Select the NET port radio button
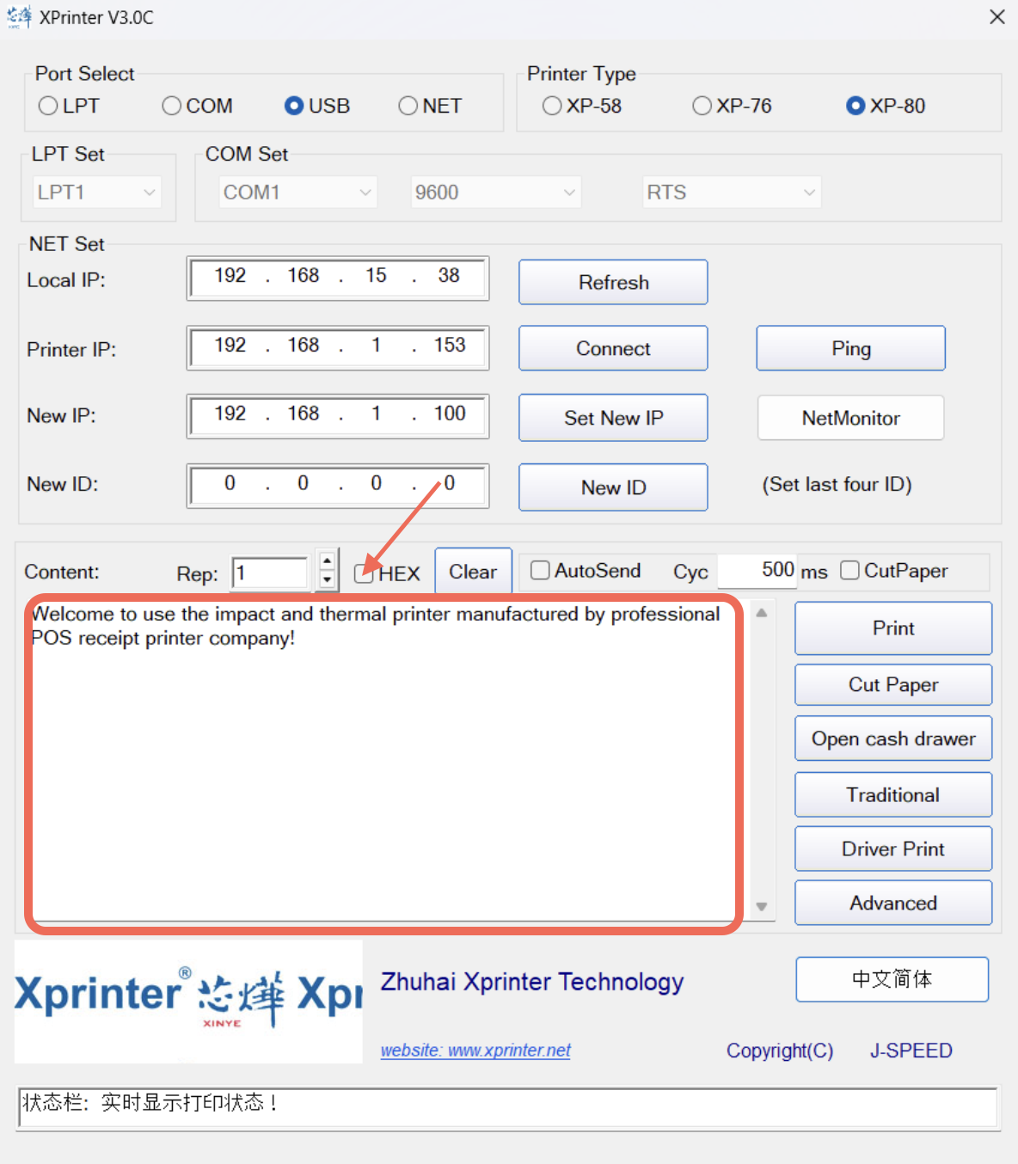This screenshot has width=1018, height=1164. point(408,106)
